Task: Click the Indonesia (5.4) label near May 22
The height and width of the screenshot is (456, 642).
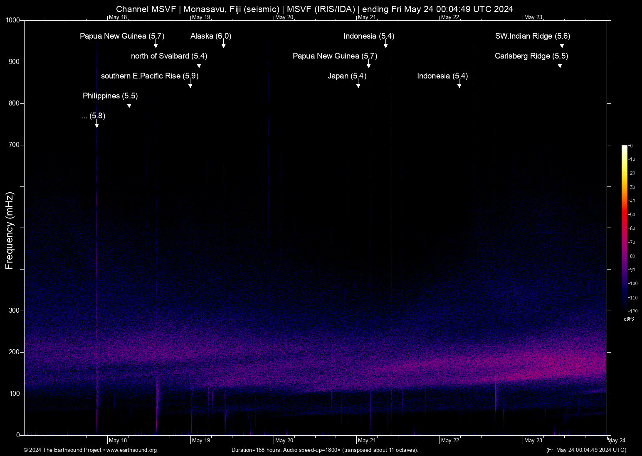Action: [x=442, y=76]
